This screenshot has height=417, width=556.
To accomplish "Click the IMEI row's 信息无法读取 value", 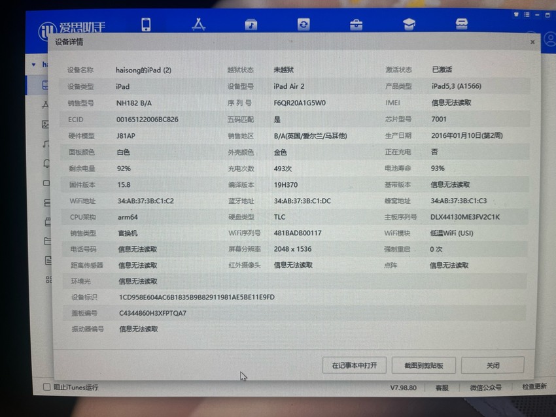I will click(451, 103).
